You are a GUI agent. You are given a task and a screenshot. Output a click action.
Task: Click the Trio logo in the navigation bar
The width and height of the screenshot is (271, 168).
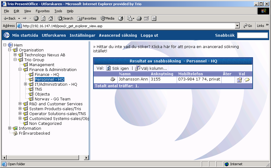[x=7, y=35]
